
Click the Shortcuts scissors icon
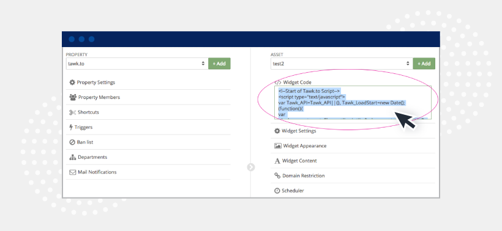point(72,112)
